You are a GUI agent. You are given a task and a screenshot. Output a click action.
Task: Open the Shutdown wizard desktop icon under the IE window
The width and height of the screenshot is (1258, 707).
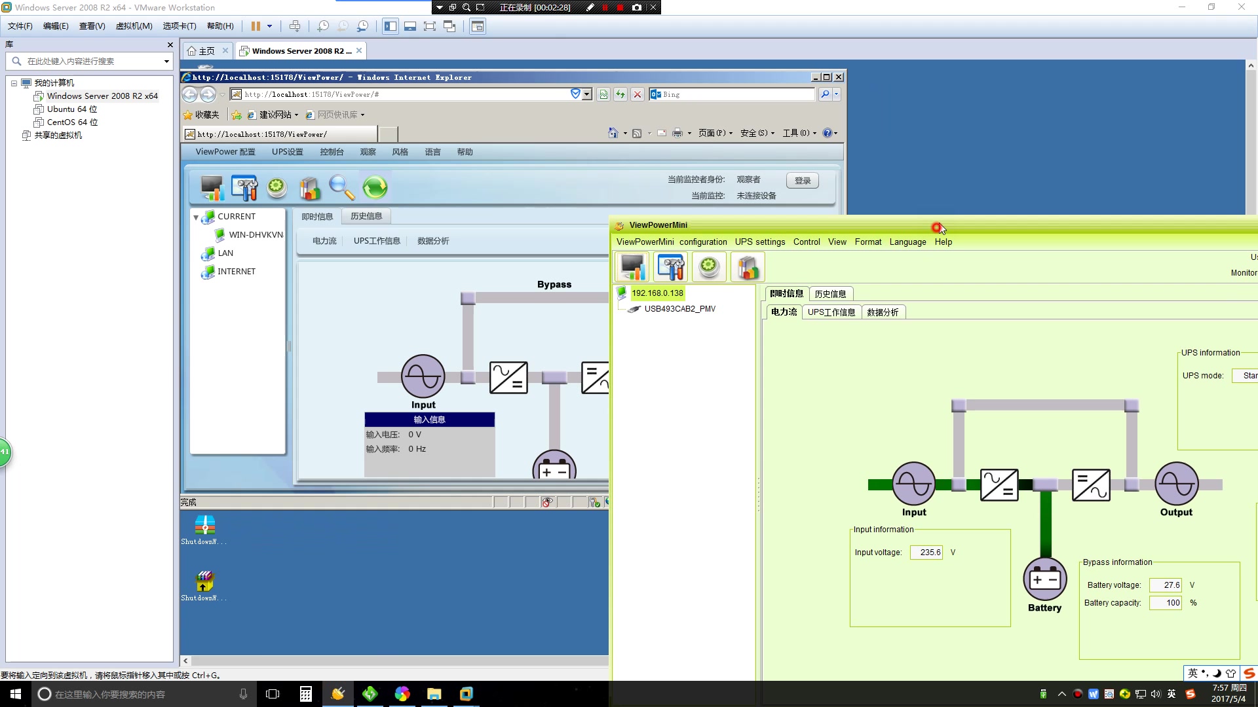click(x=204, y=530)
